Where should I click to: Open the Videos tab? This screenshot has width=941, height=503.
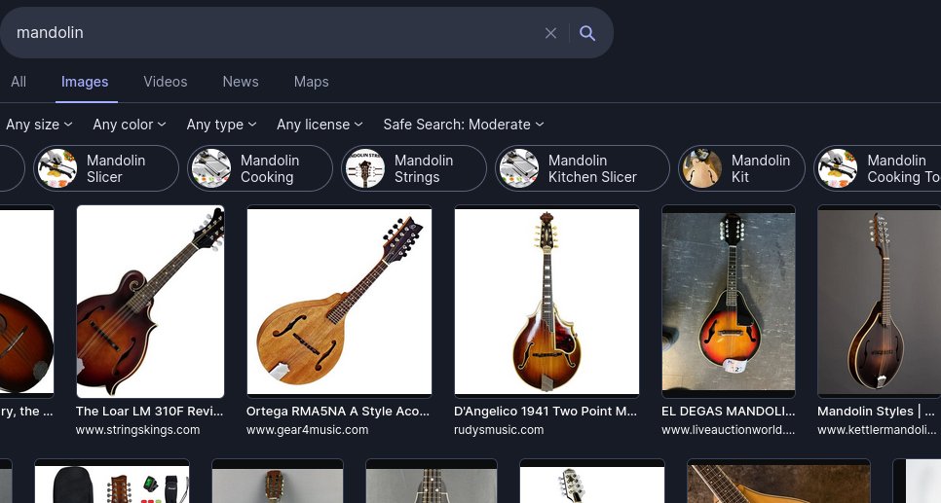(x=165, y=82)
